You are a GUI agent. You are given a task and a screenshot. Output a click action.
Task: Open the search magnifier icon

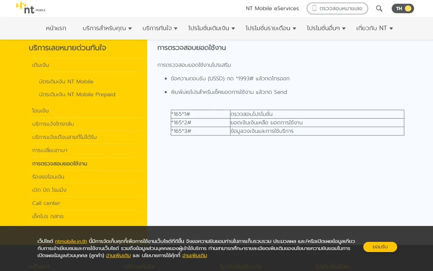click(379, 8)
